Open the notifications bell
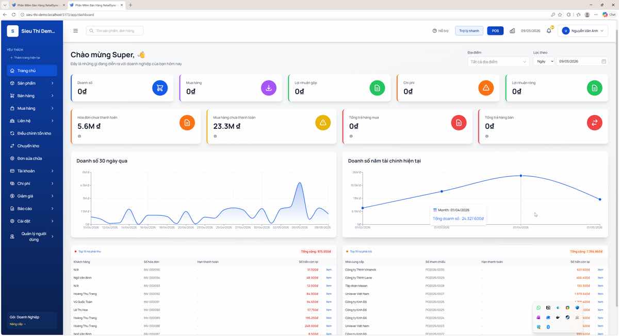This screenshot has width=619, height=336. (549, 31)
